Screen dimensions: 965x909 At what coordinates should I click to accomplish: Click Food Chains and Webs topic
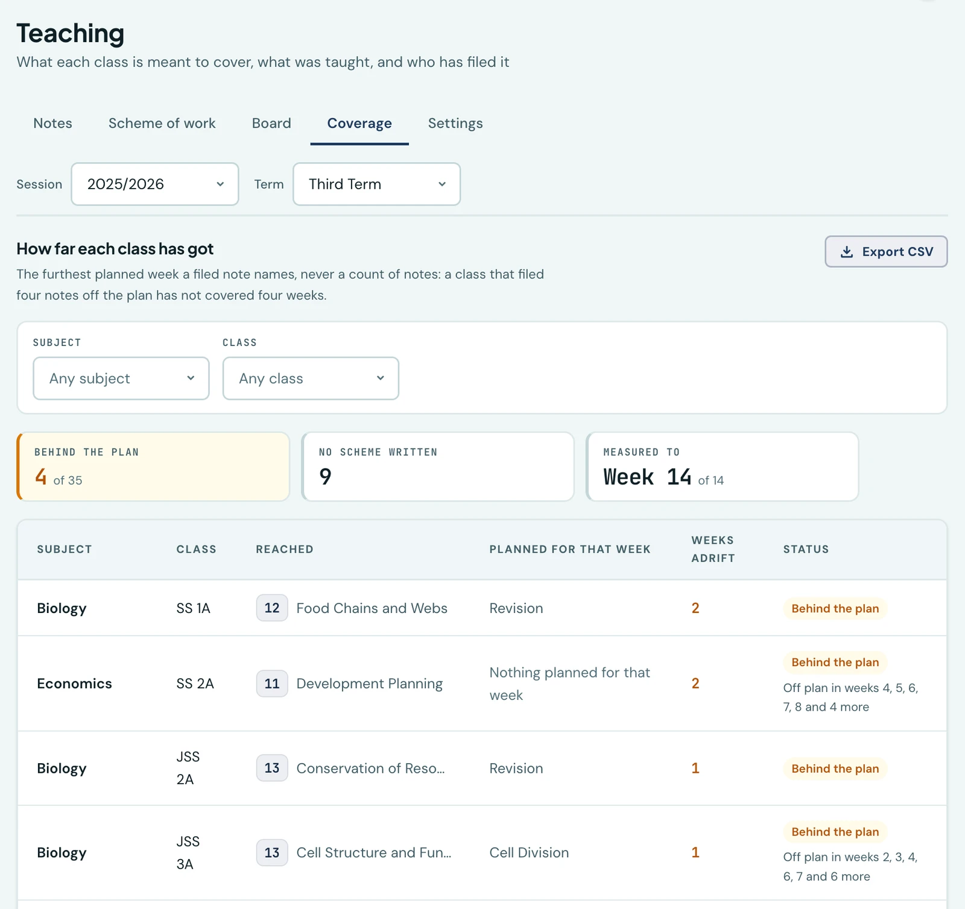coord(372,608)
